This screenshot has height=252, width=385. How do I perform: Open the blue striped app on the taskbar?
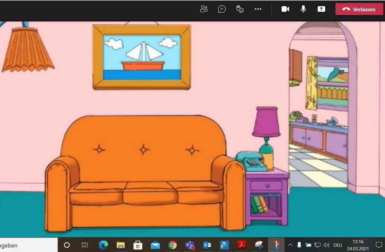224,245
